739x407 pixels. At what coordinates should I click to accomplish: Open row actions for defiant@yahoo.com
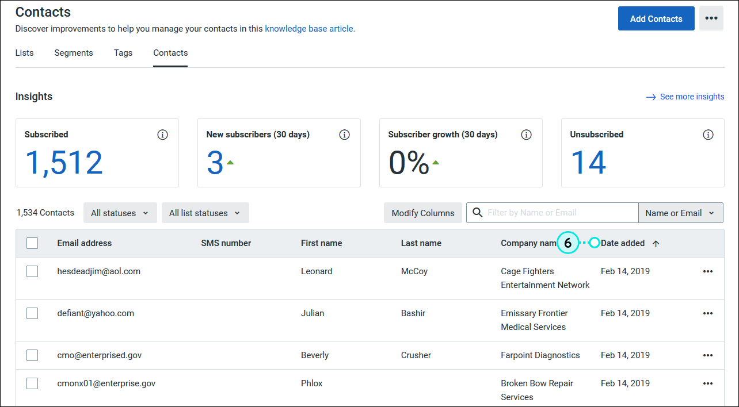[x=708, y=313]
